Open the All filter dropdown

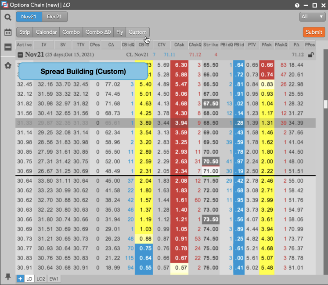click(312, 17)
